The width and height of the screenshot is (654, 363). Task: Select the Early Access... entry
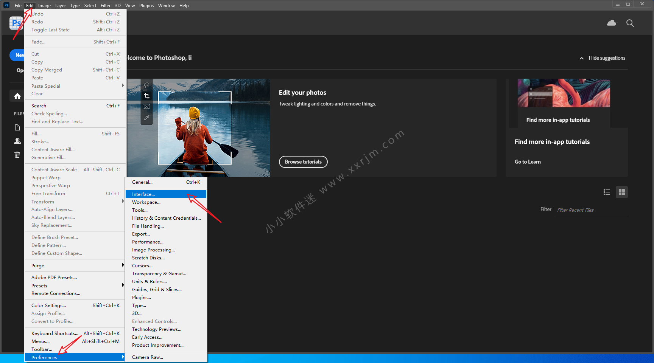[x=166, y=337]
